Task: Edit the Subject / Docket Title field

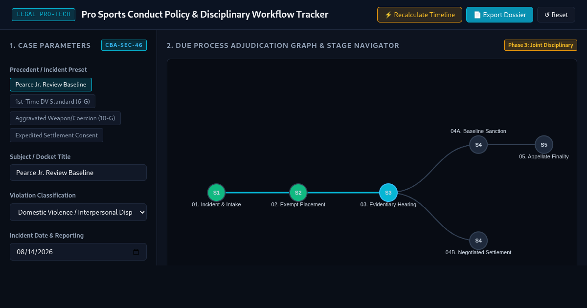Action: point(78,173)
